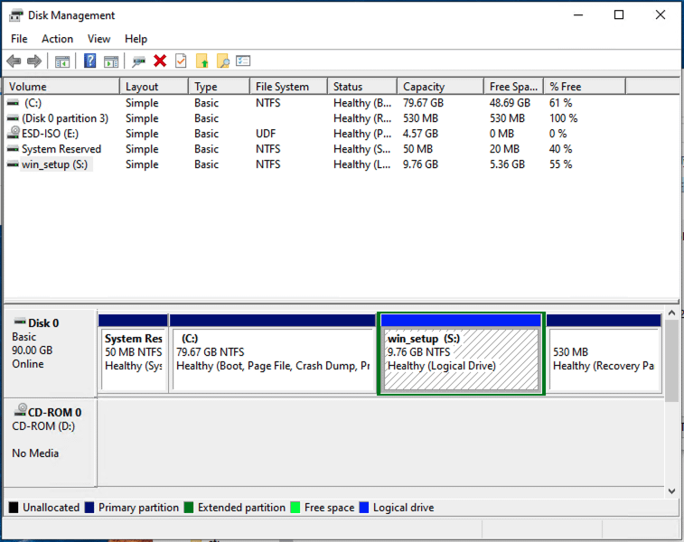Open the Action menu
The image size is (684, 542).
[57, 39]
